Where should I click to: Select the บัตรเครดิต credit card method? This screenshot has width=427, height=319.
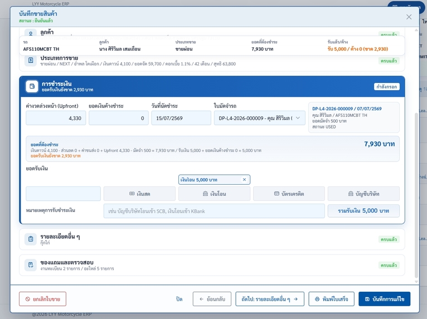[x=289, y=194]
